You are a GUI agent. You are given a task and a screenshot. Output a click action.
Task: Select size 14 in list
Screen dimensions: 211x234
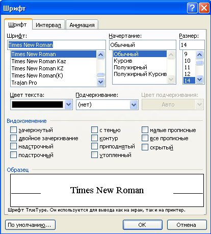(x=189, y=81)
